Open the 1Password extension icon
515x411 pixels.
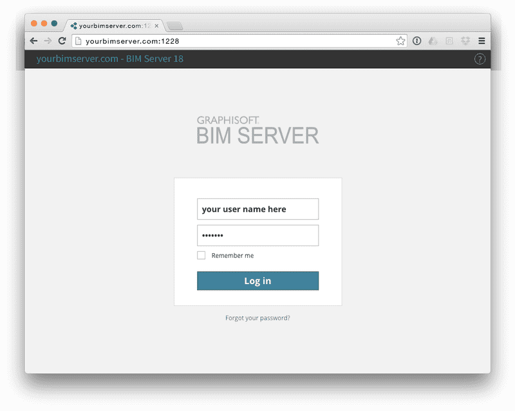(417, 41)
